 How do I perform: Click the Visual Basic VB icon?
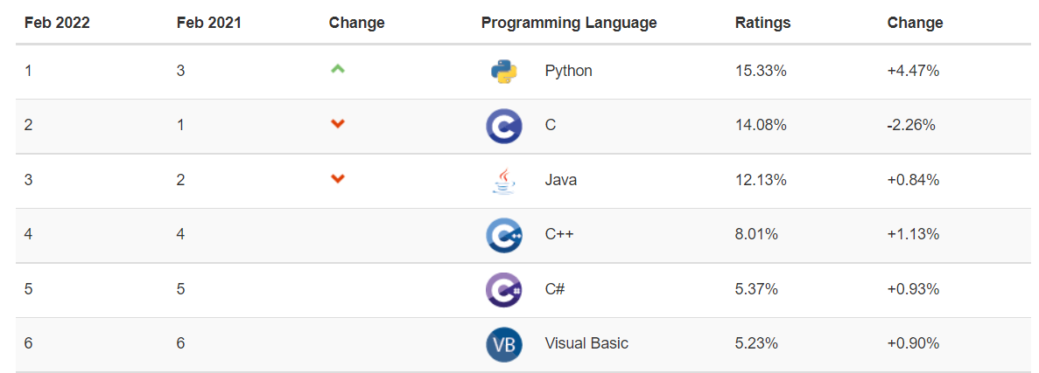[x=504, y=344]
